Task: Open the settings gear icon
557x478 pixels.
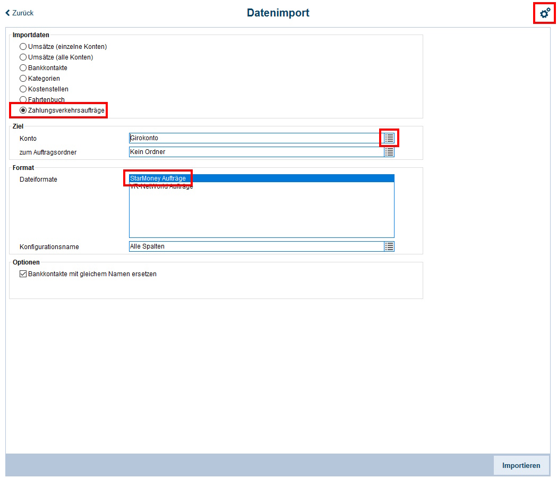Action: [545, 13]
